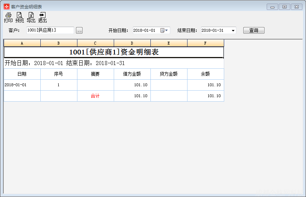The height and width of the screenshot is (197, 306).
Task: Click the Export (导出) toolbar icon
Action: coord(31,17)
